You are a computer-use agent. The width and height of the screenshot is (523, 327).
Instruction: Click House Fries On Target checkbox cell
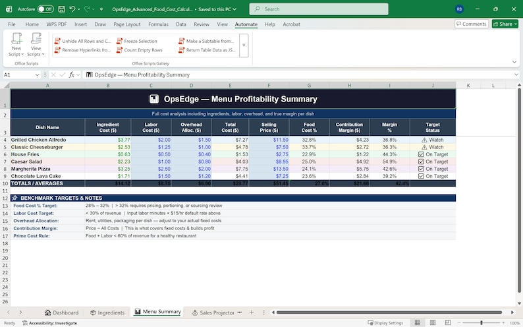pyautogui.click(x=433, y=154)
